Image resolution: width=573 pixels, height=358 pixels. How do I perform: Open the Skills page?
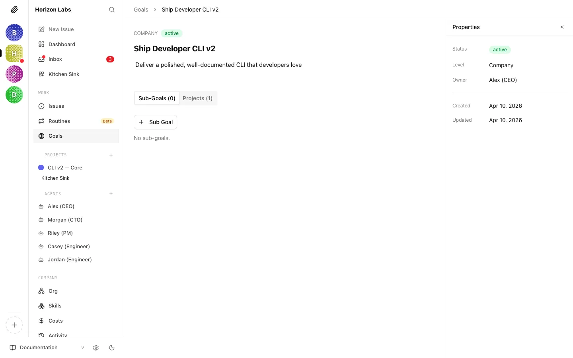pyautogui.click(x=76, y=306)
